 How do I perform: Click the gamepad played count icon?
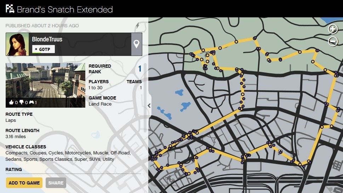[32, 102]
